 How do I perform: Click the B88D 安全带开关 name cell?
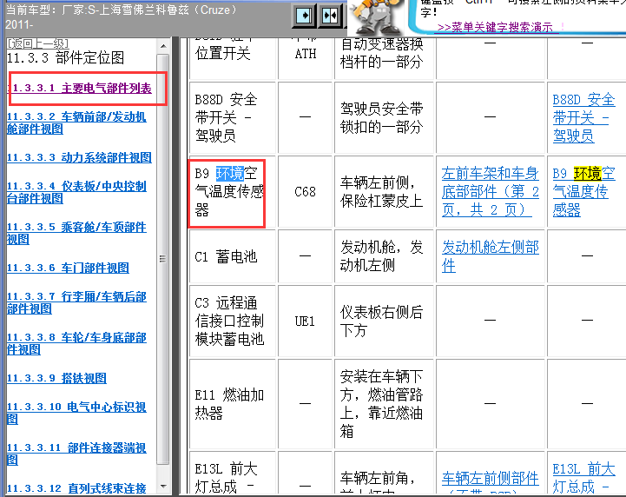(x=233, y=118)
